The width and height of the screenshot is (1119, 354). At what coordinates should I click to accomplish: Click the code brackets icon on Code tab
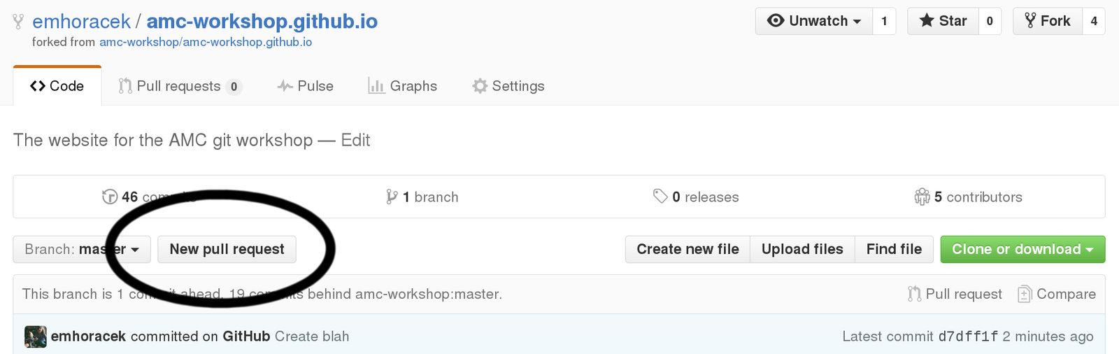click(x=38, y=86)
